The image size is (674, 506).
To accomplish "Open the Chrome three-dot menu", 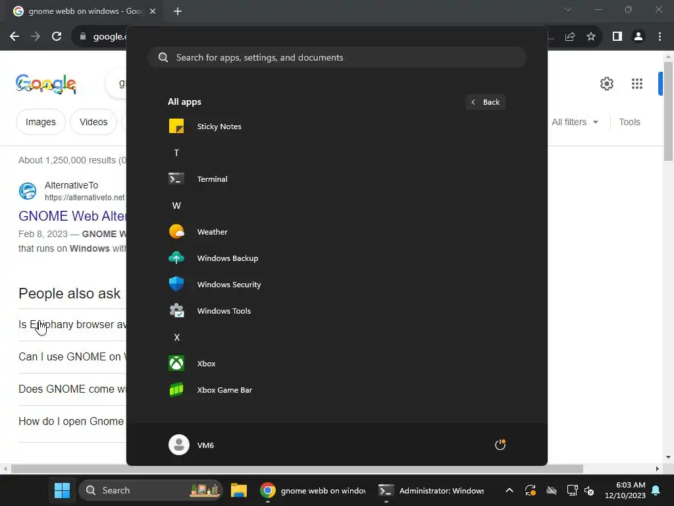I will point(660,37).
